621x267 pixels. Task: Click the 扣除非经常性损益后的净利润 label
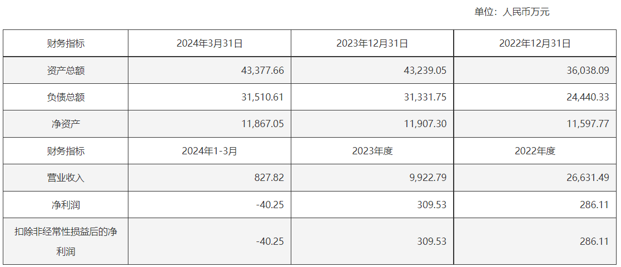[66, 241]
